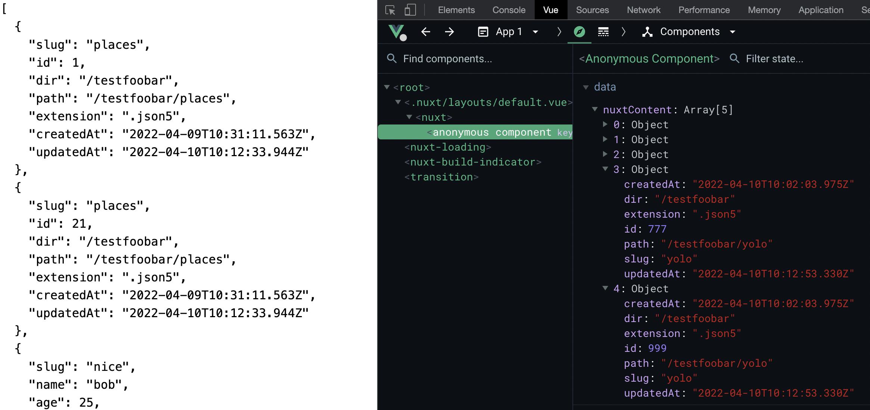Expand object 0 in nuxtContent array
This screenshot has width=870, height=410.
(605, 124)
